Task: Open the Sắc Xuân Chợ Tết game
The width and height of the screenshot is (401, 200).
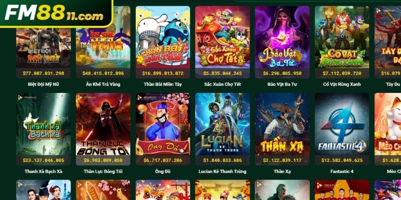Action: pos(223,37)
